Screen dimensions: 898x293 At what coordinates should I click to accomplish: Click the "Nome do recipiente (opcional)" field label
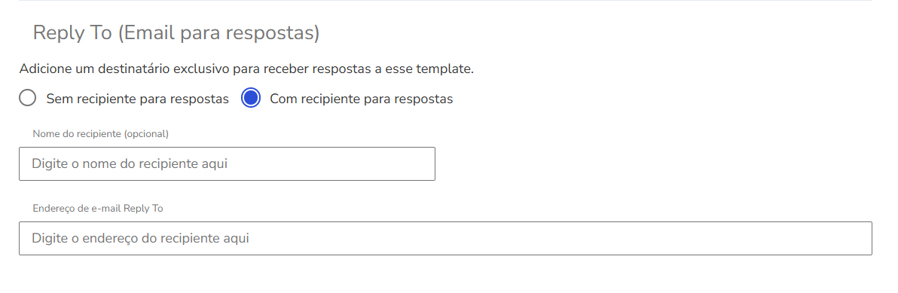click(x=101, y=134)
